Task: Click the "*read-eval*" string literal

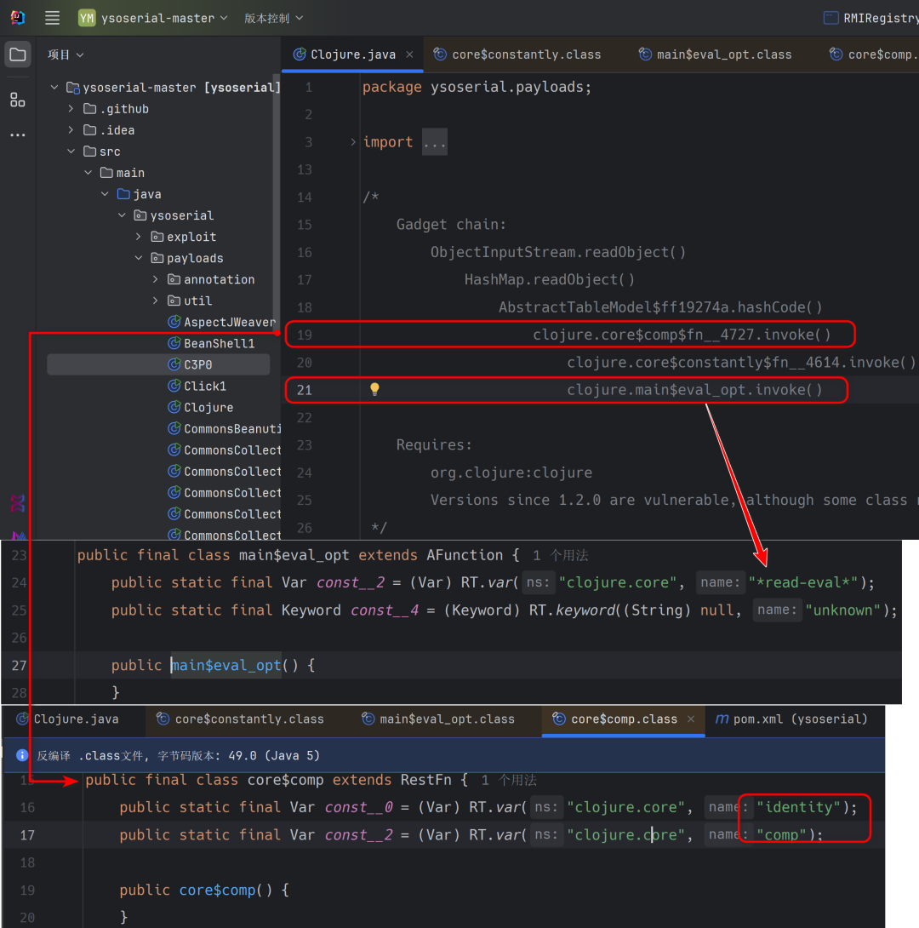Action: point(803,582)
